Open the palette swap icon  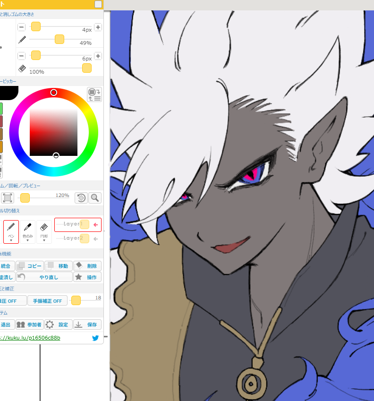coord(94,94)
